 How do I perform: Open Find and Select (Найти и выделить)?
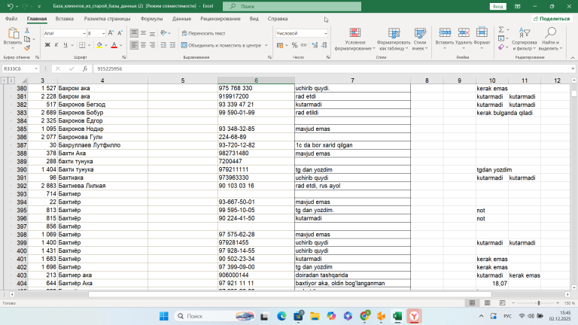(x=550, y=39)
